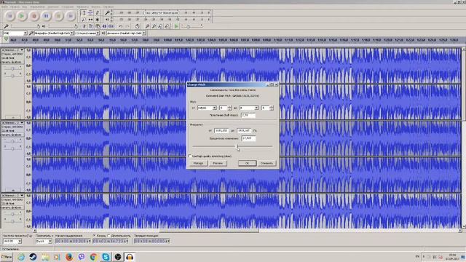
Task: Select the Time Shift arrows tool
Action: 90,20
